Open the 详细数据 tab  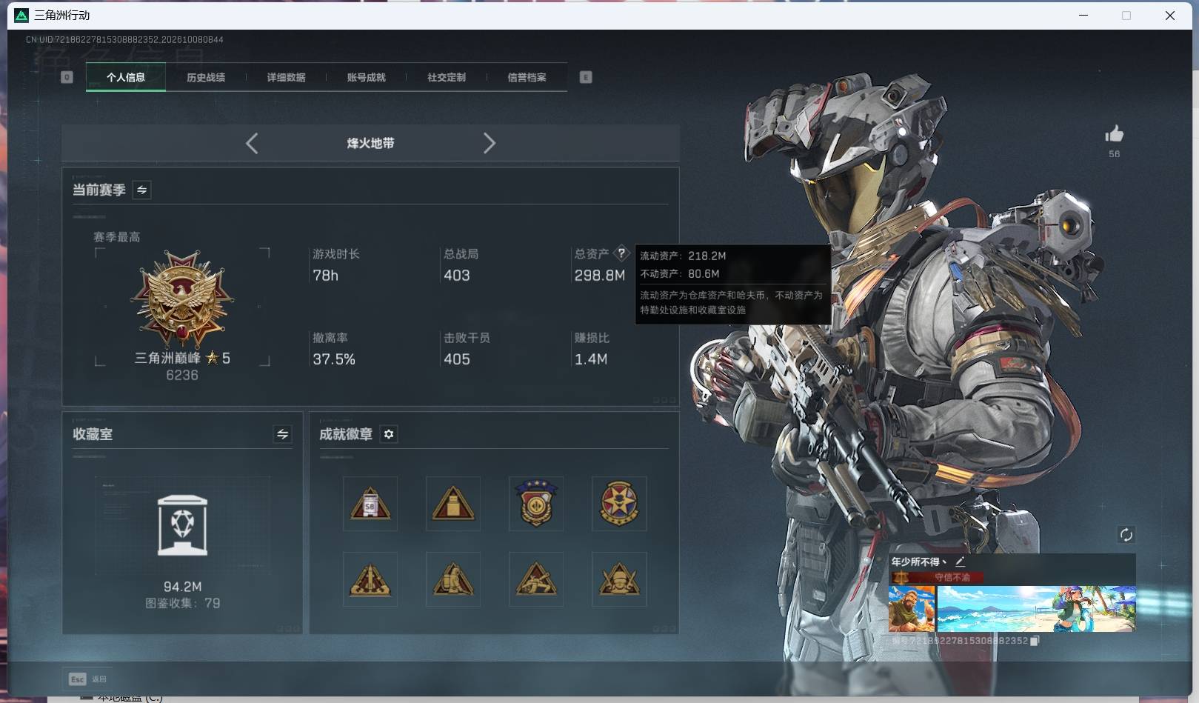286,77
